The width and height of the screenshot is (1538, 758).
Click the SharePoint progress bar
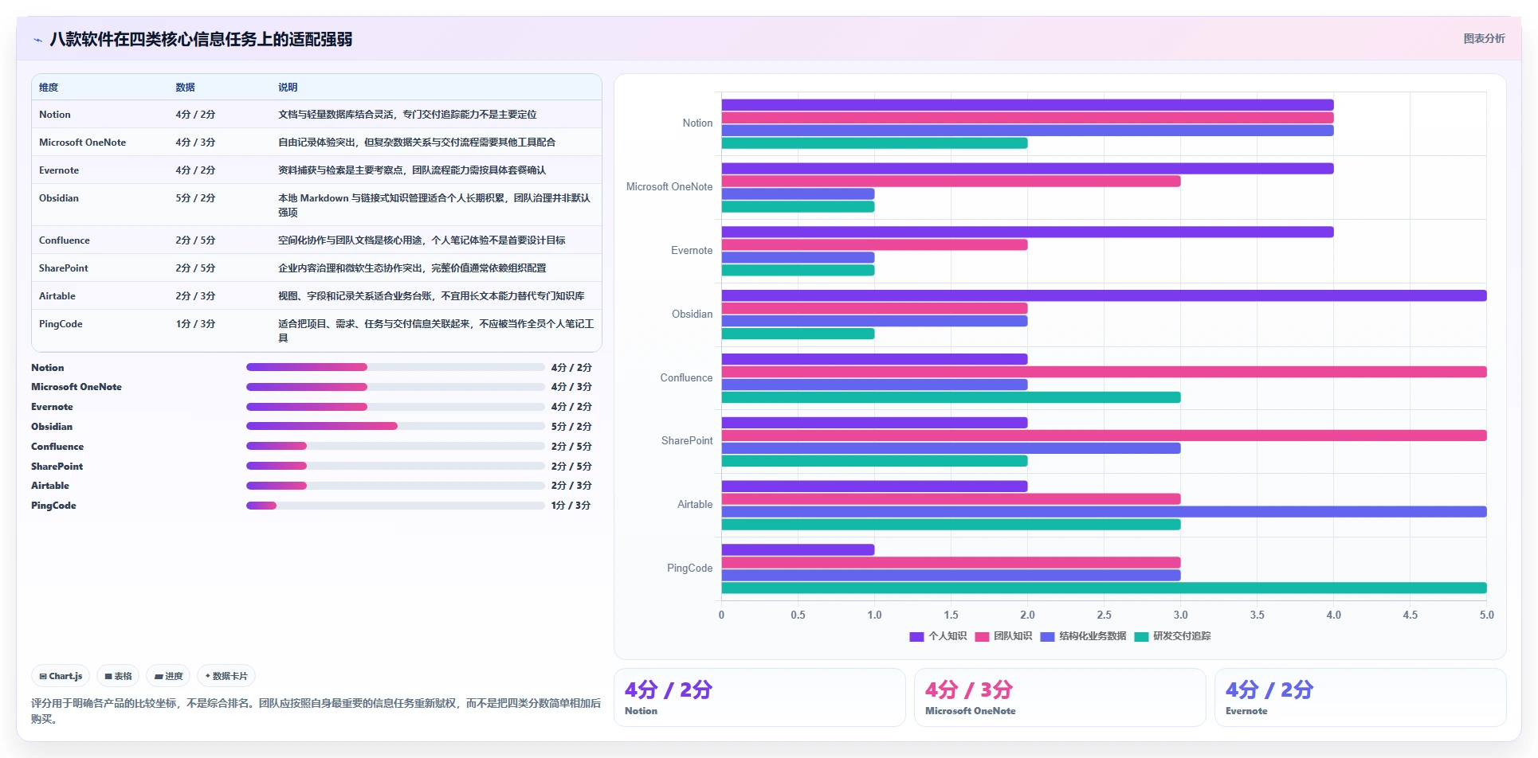click(x=395, y=466)
